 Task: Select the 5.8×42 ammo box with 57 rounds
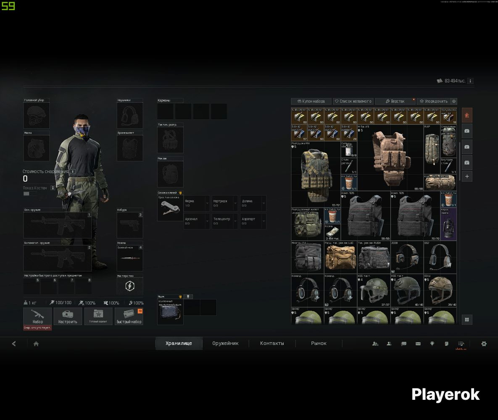299,133
